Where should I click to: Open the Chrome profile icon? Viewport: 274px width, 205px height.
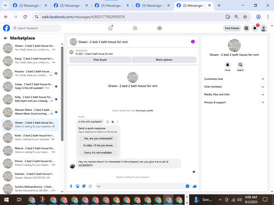[x=258, y=17]
